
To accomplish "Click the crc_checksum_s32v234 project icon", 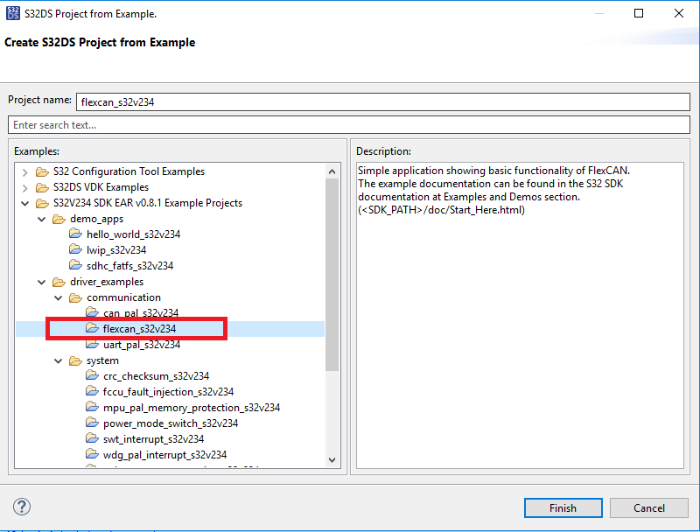I will (92, 375).
